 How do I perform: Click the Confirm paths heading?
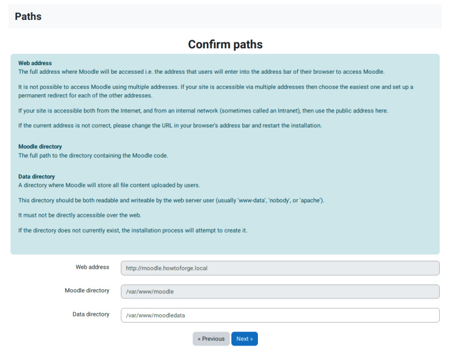[225, 45]
